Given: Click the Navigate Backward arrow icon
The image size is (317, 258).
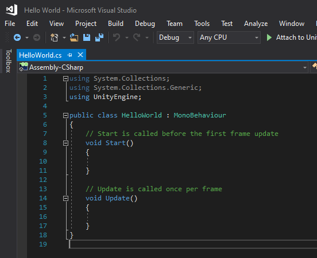Looking at the screenshot, I should point(17,37).
